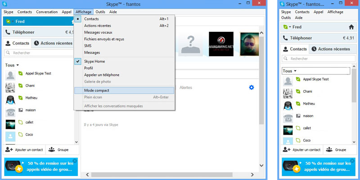The height and width of the screenshot is (180, 360).
Task: Click the compact window contact list scrollbar thumb
Action: coord(354,85)
